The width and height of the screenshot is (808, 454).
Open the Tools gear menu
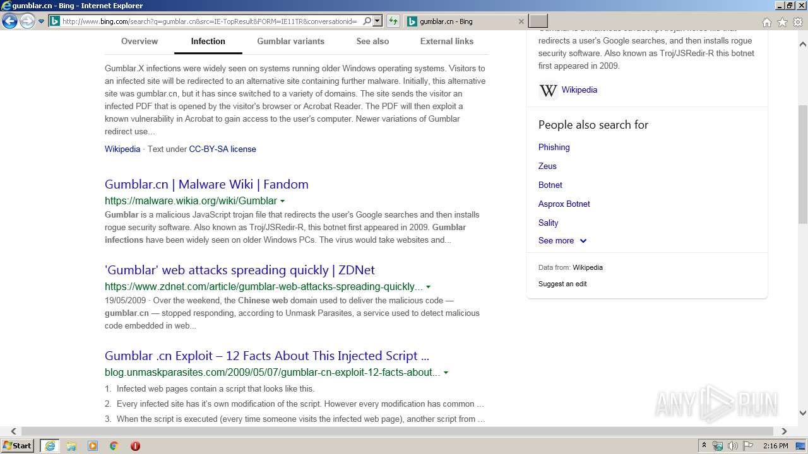798,22
